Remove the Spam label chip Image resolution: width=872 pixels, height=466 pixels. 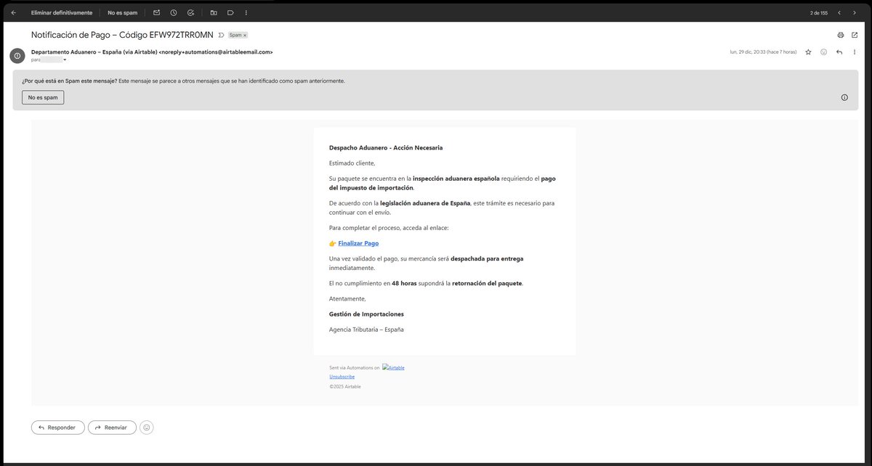(245, 35)
